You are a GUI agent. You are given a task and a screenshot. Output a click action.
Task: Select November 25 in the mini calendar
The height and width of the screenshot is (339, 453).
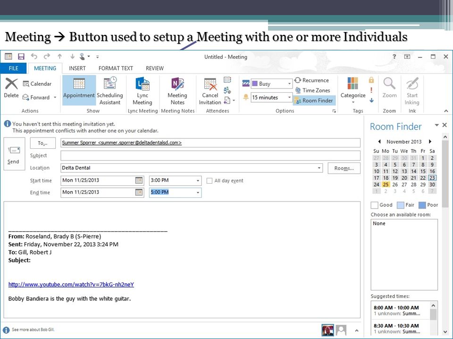tap(386, 185)
